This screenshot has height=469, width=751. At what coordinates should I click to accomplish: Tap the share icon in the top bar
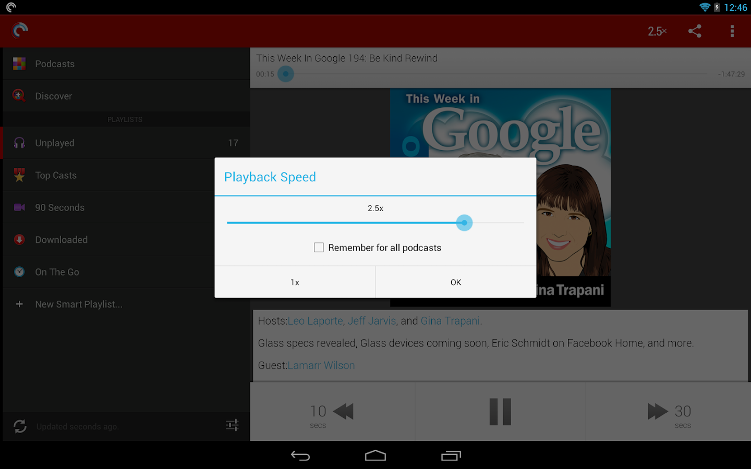click(x=695, y=31)
